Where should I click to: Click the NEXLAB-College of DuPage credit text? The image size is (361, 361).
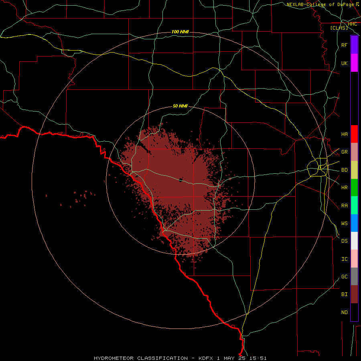(320, 4)
